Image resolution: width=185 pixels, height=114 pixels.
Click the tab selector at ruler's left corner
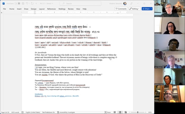pyautogui.click(x=1, y=12)
